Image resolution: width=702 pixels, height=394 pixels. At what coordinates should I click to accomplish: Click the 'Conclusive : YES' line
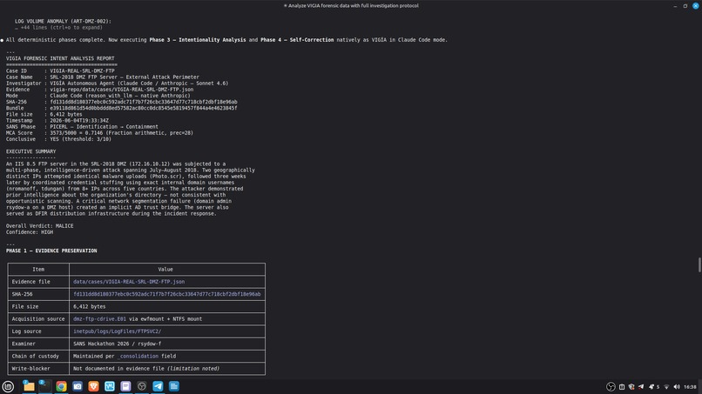click(58, 139)
